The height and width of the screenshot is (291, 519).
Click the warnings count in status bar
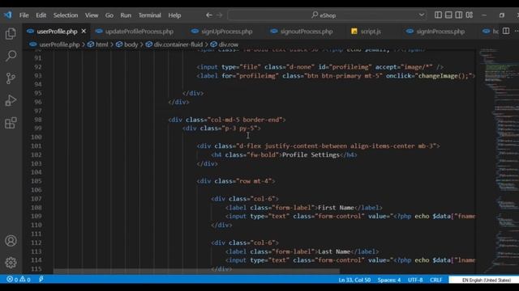point(25,280)
